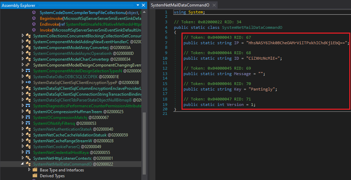Click interface icon of SystemDataSqlClientSqlClientEncryptionTypeP

tap(28, 82)
